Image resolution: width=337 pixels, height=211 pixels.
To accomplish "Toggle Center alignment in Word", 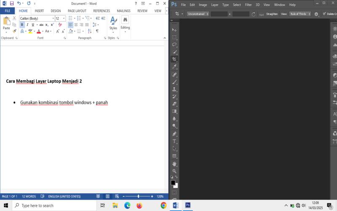I will 76,25.
